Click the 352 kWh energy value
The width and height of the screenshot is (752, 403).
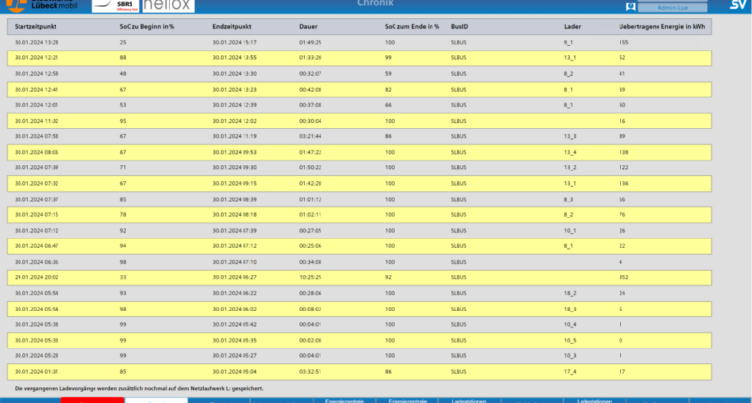[623, 276]
